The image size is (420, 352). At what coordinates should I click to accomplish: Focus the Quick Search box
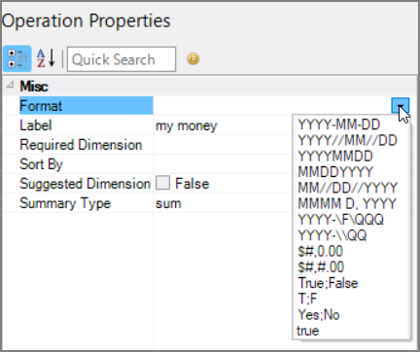(x=122, y=59)
